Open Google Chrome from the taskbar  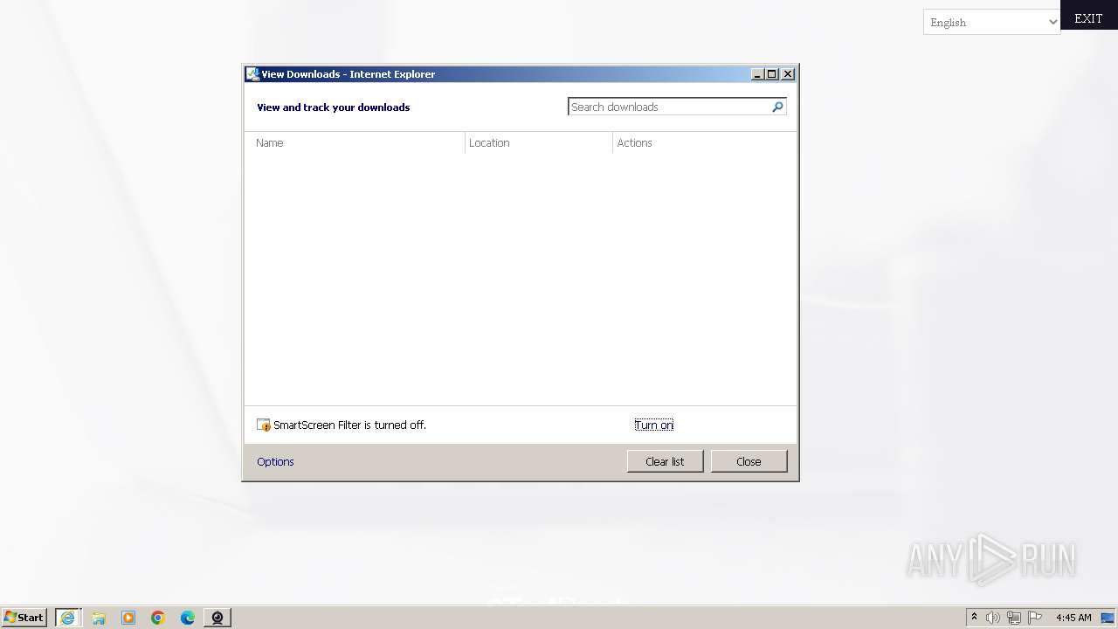158,618
